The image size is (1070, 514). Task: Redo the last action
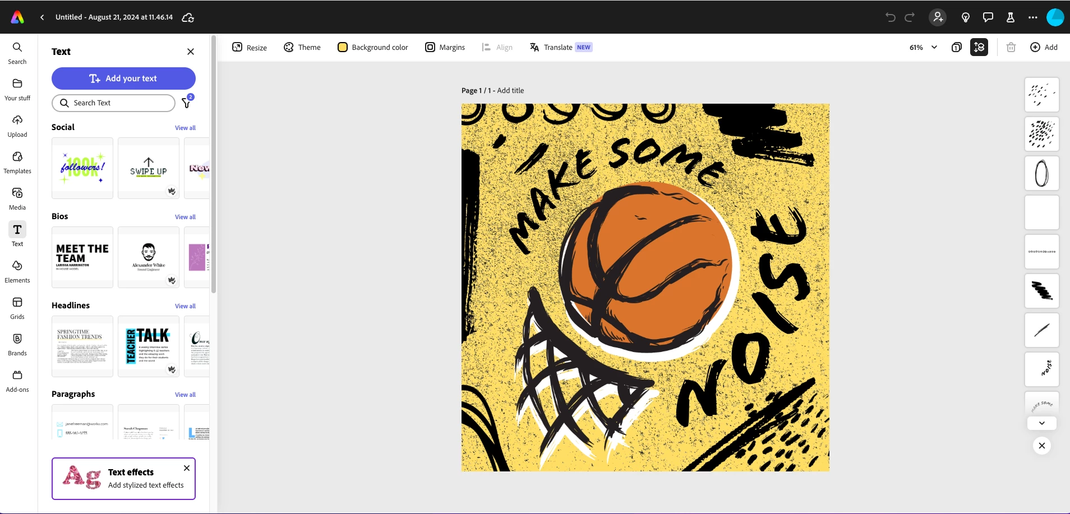[x=910, y=17]
